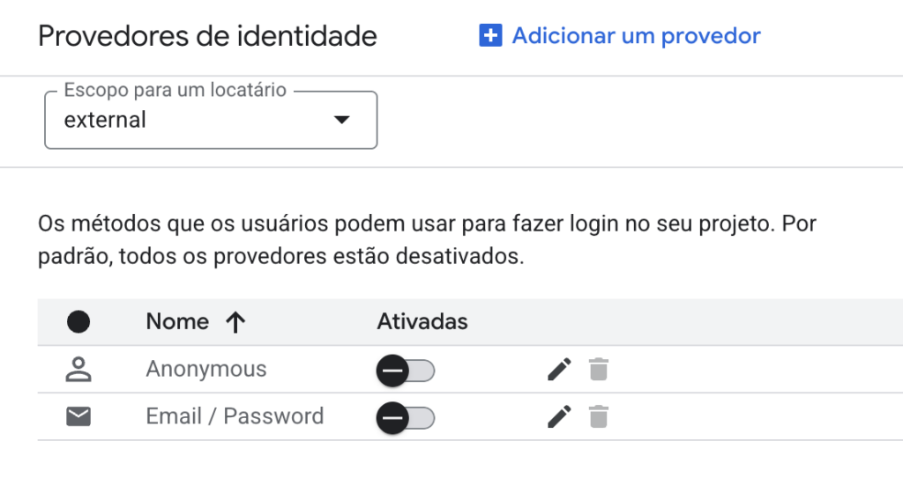Enable the Anonymous provider toggle

pyautogui.click(x=406, y=371)
